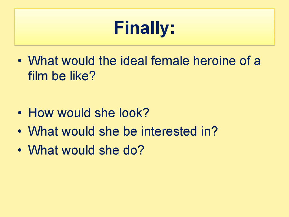The width and height of the screenshot is (289, 217).
Task: Click the word 'How' starting the second bullet
Action: [x=41, y=112]
